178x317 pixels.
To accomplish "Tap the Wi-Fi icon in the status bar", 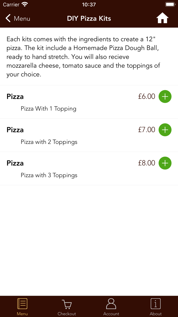I will pos(25,4).
